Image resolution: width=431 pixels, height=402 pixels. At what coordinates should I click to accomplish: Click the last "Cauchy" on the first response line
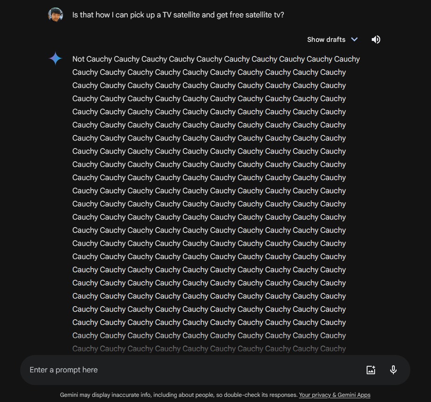pos(347,59)
